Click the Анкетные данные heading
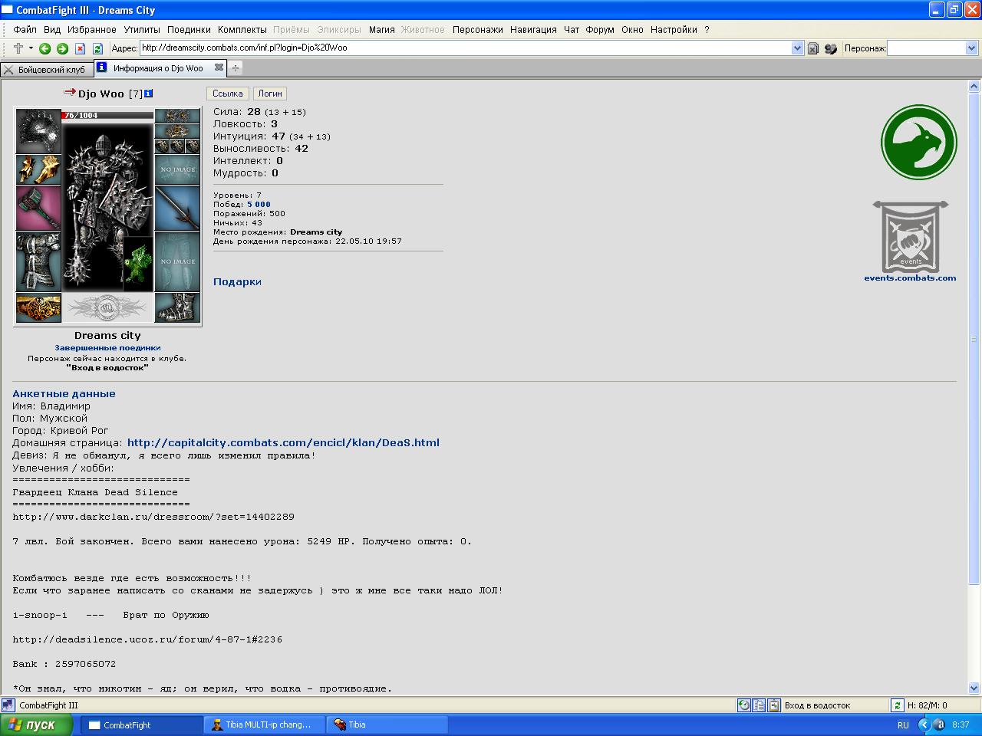982x736 pixels. pos(64,394)
